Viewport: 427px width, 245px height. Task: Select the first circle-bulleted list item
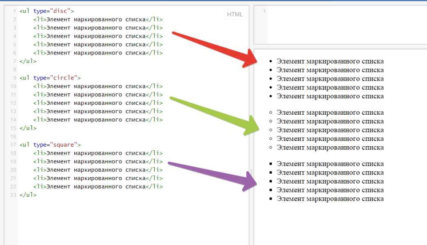pos(331,112)
